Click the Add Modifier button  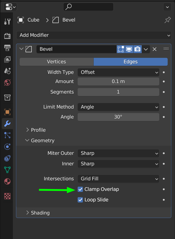click(x=94, y=35)
